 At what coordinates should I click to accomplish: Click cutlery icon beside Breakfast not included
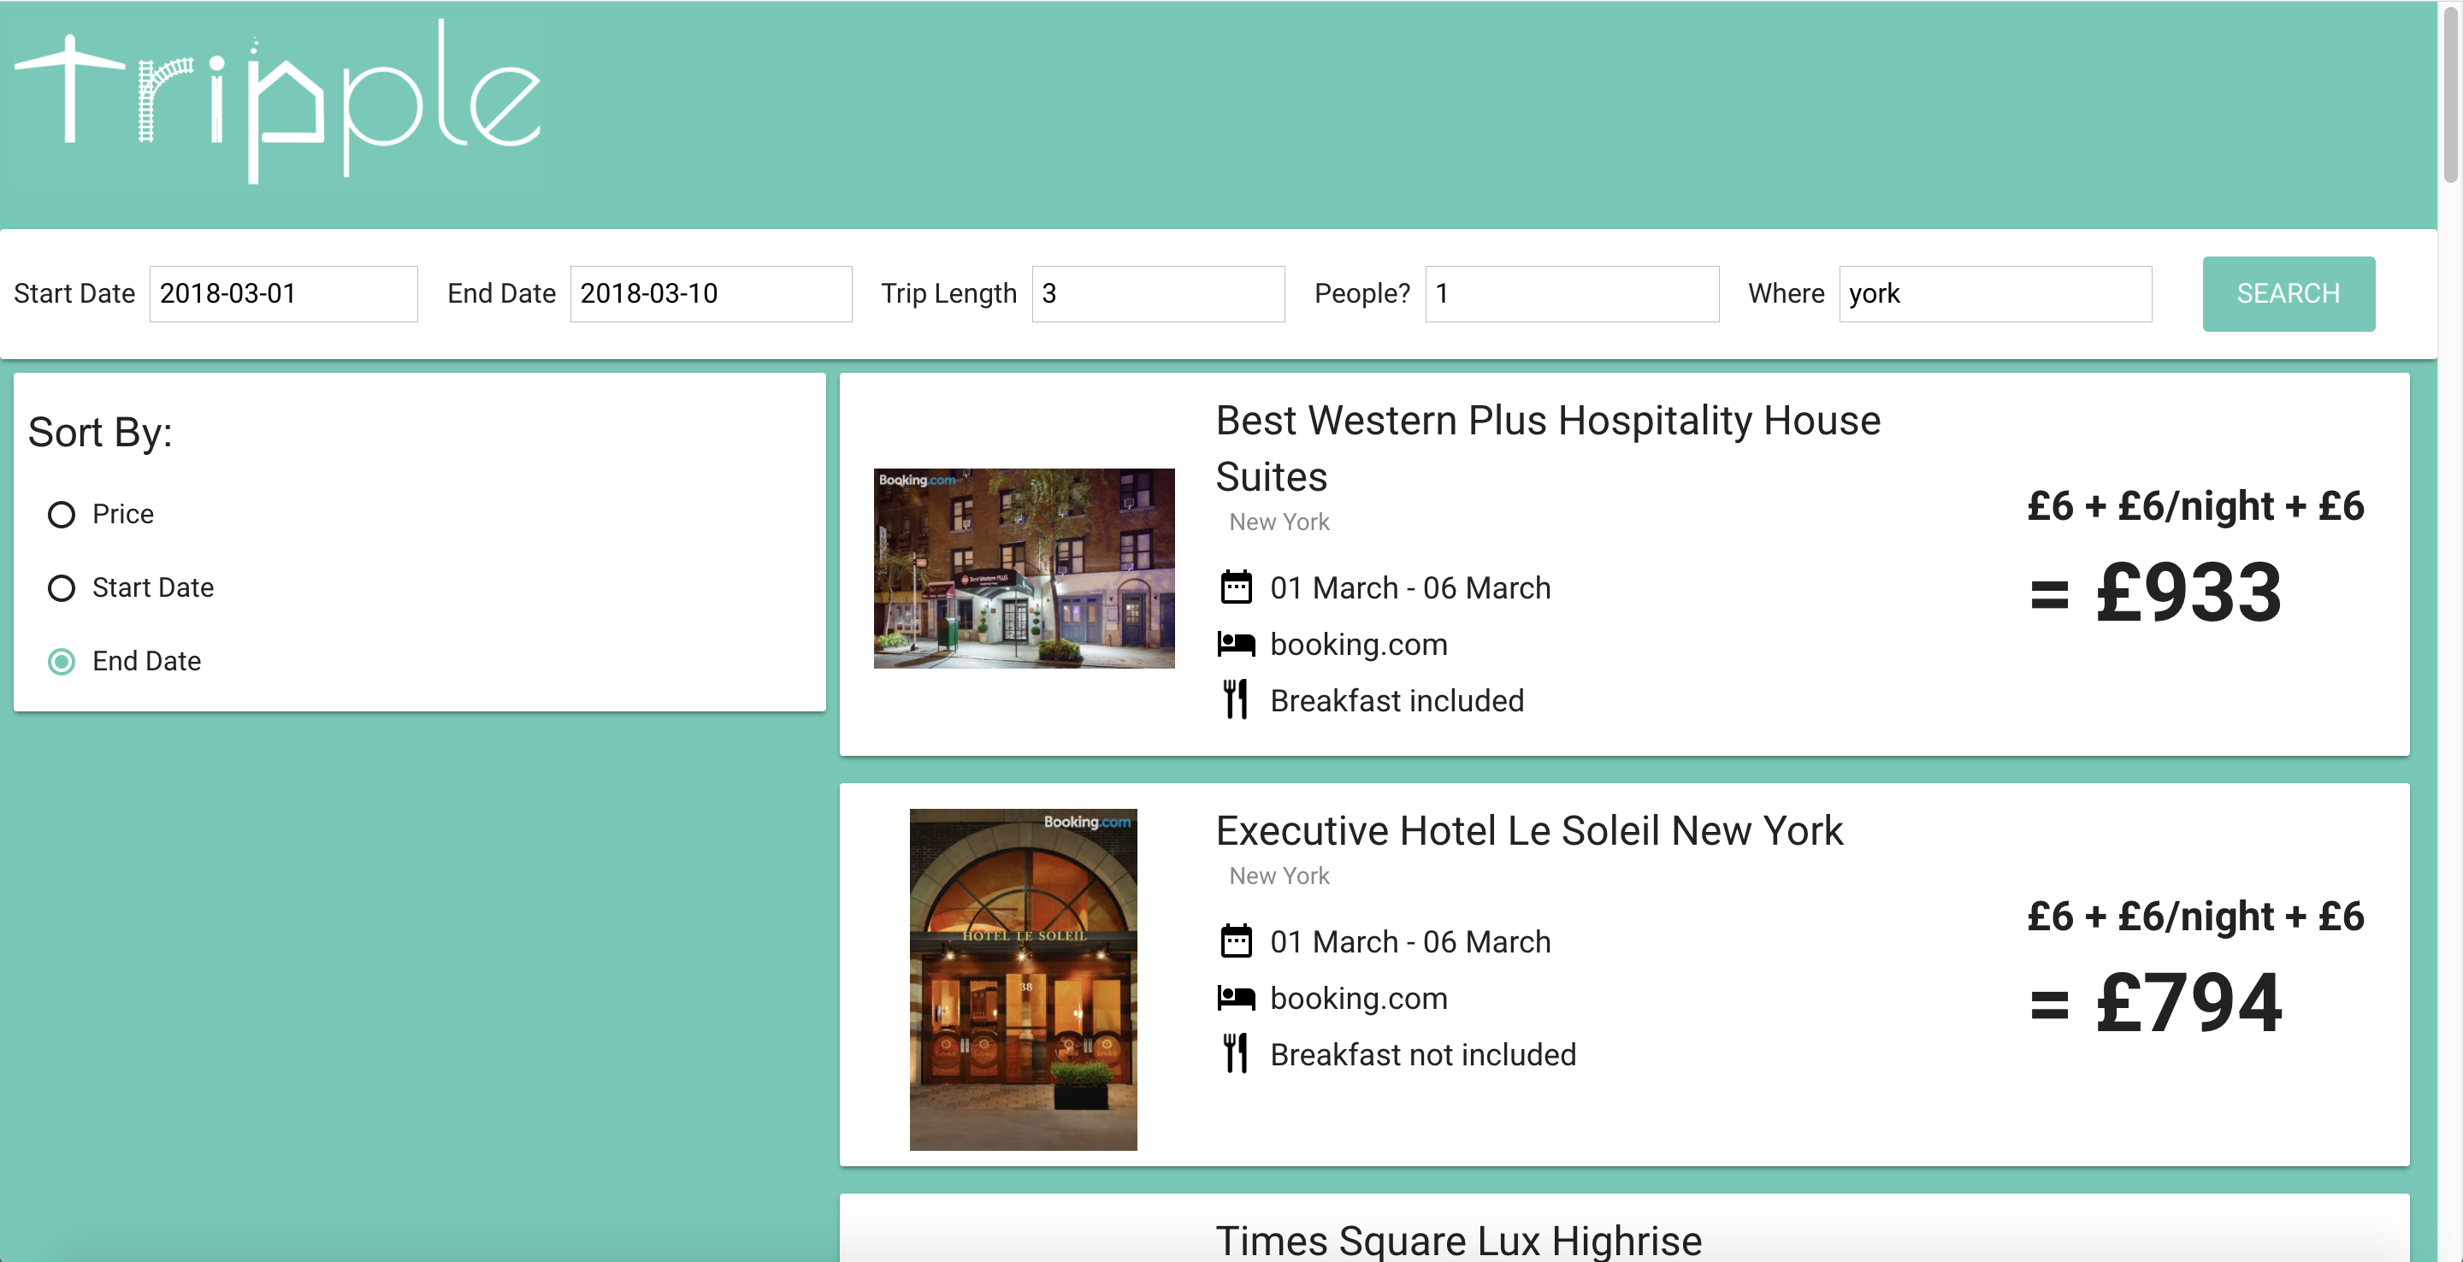(x=1235, y=1053)
